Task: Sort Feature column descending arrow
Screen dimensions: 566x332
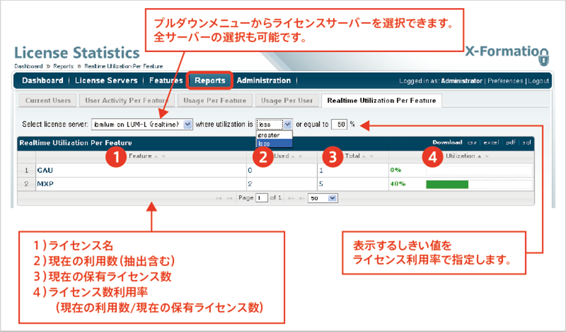Action: (164, 157)
